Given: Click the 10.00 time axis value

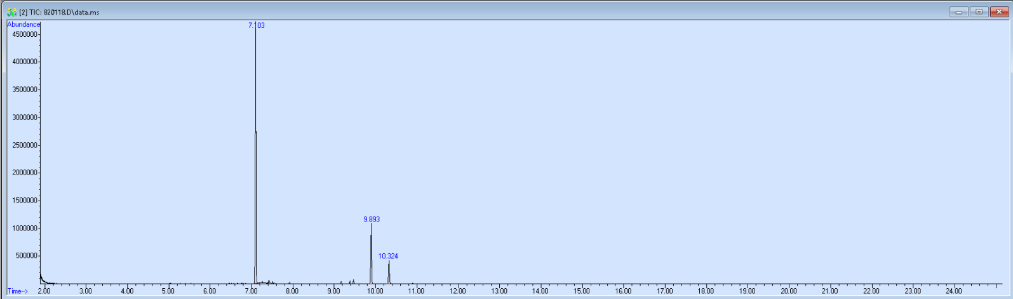Looking at the screenshot, I should (x=375, y=291).
